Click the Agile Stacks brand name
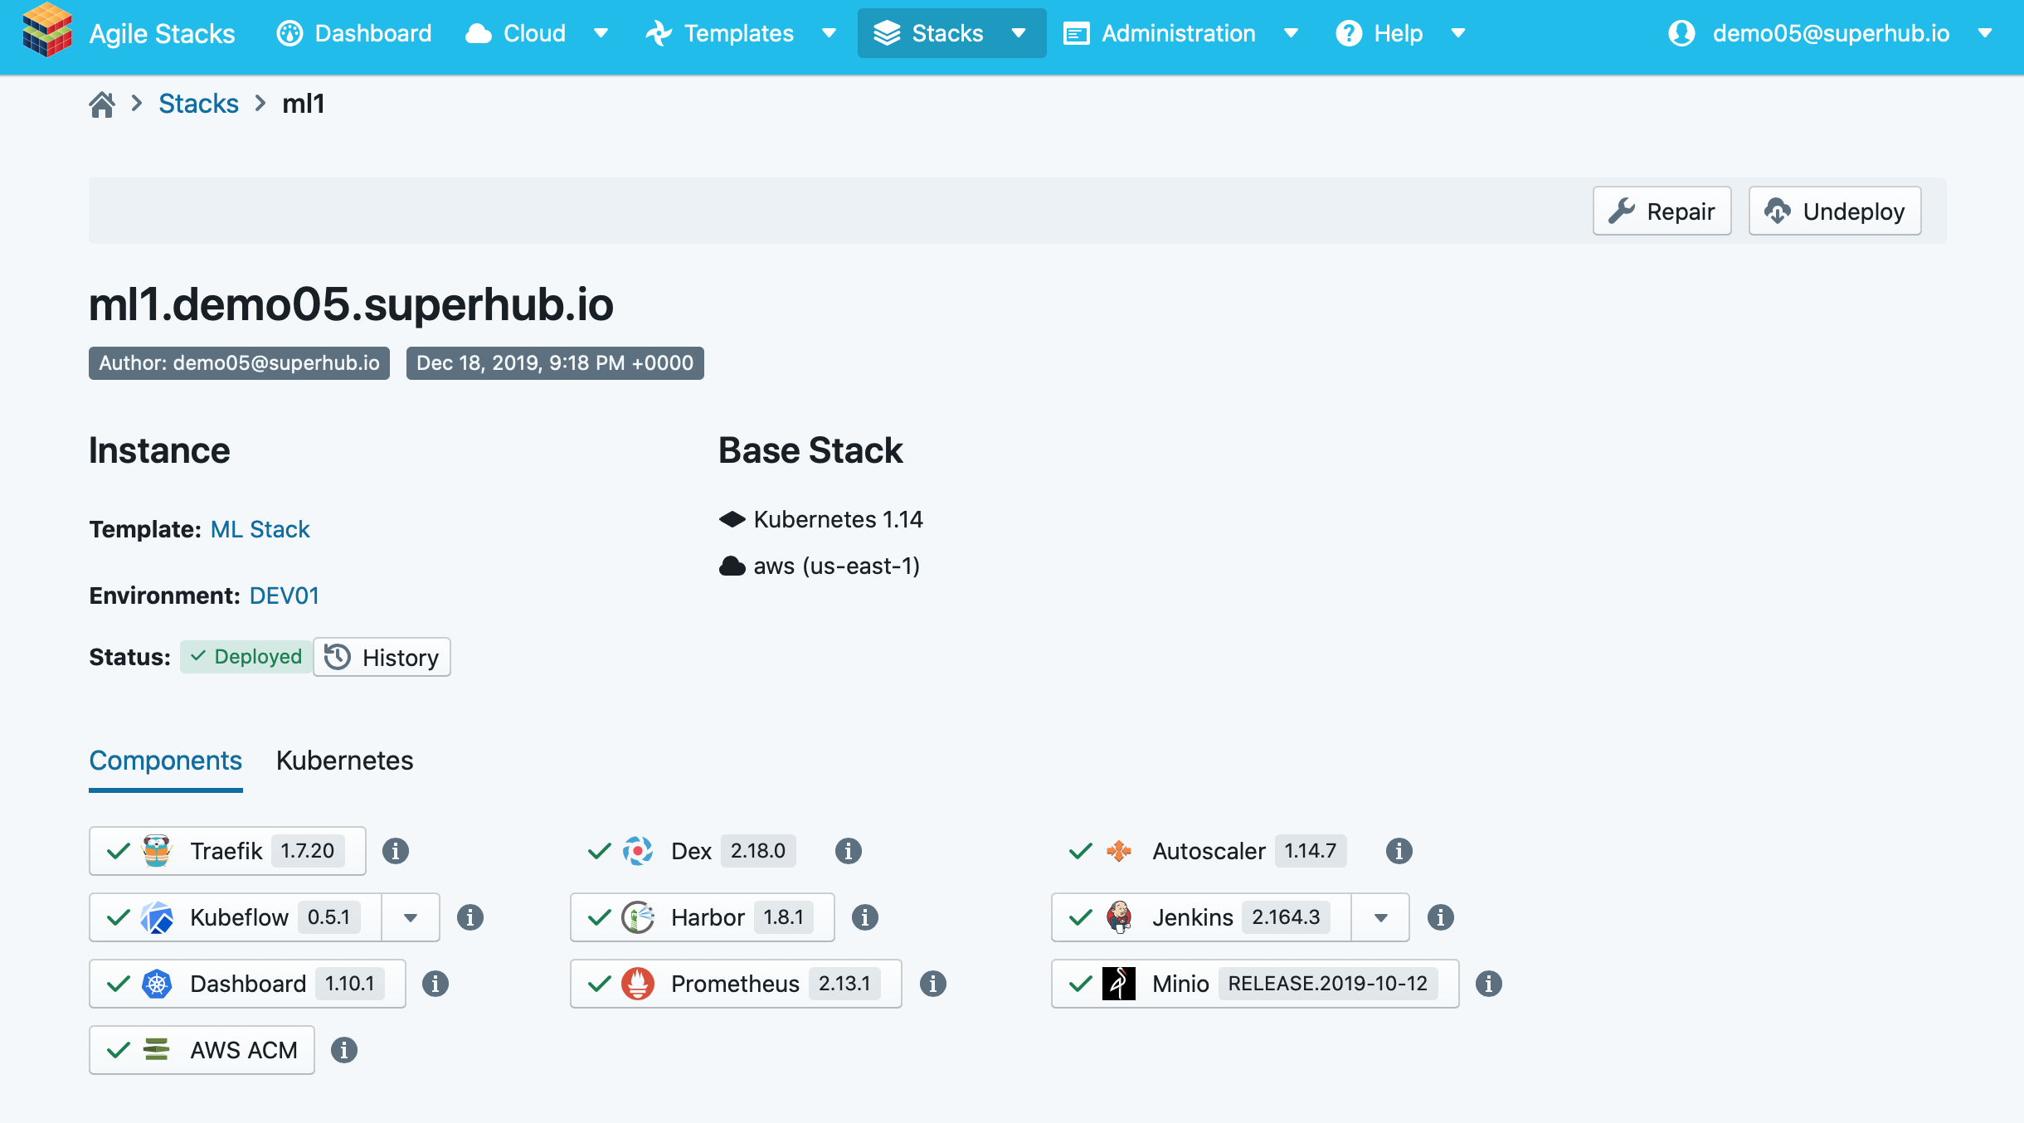Screen dimensions: 2024x1123 (x=163, y=34)
